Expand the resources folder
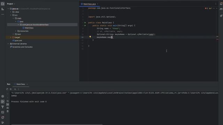 point(16,31)
